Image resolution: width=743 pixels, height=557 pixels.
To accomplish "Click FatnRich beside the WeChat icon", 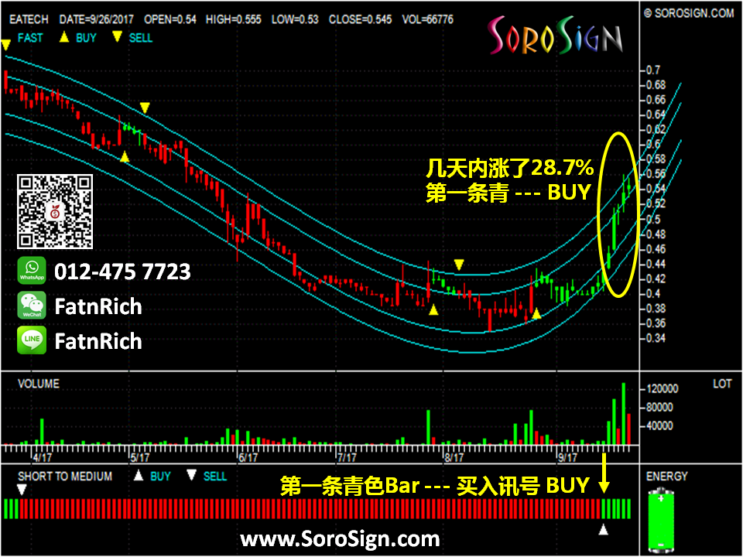I will click(98, 306).
